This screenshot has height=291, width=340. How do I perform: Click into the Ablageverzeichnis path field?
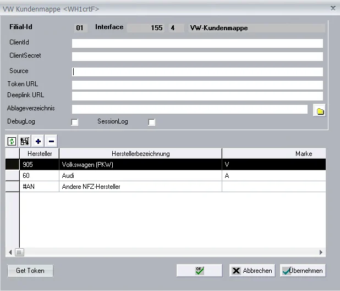(x=190, y=109)
